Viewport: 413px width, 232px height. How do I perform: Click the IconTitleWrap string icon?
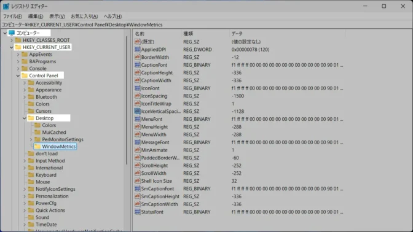137,103
